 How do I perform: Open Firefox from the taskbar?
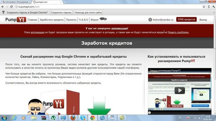click(73, 118)
